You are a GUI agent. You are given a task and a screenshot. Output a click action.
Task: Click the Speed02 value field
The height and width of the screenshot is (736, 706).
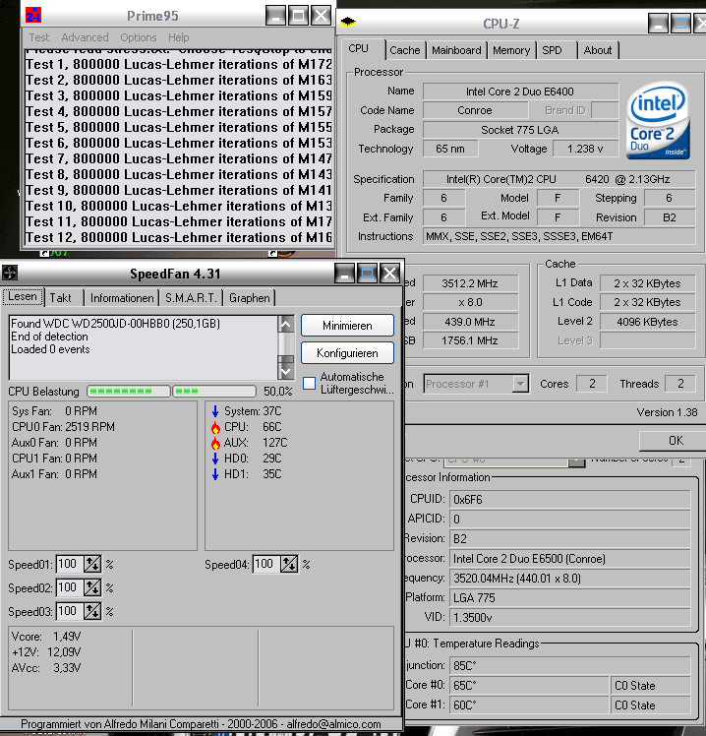click(70, 587)
